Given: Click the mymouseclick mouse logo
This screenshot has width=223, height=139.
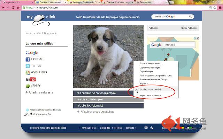Looking at the screenshot, I should pyautogui.click(x=41, y=20).
